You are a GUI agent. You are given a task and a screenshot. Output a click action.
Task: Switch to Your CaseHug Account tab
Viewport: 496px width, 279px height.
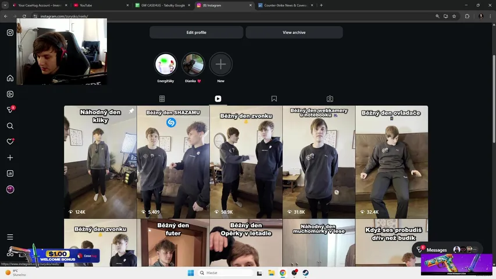pos(40,5)
